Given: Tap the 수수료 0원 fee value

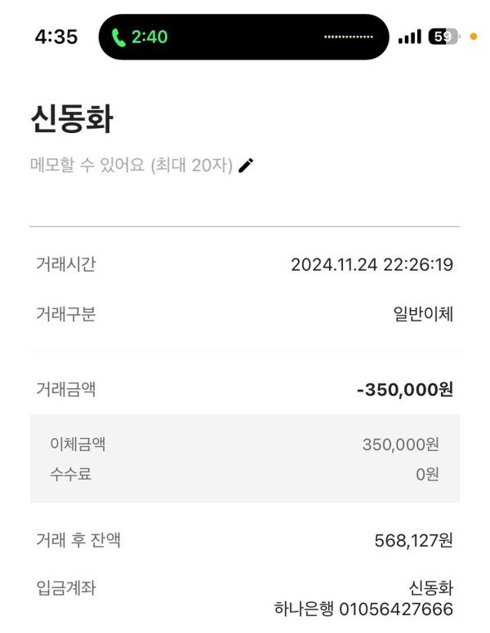Looking at the screenshot, I should click(427, 474).
